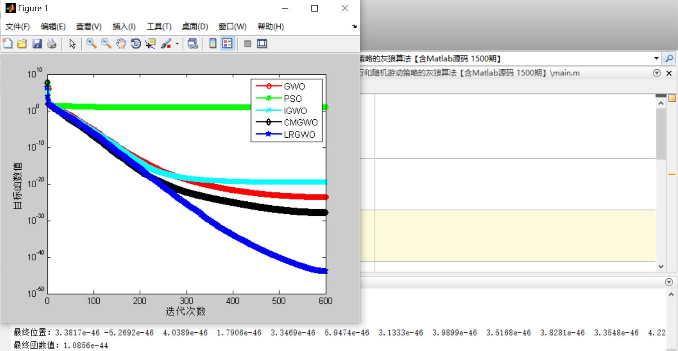Select the Edit Plot arrow tool
The height and width of the screenshot is (351, 678).
(x=72, y=44)
